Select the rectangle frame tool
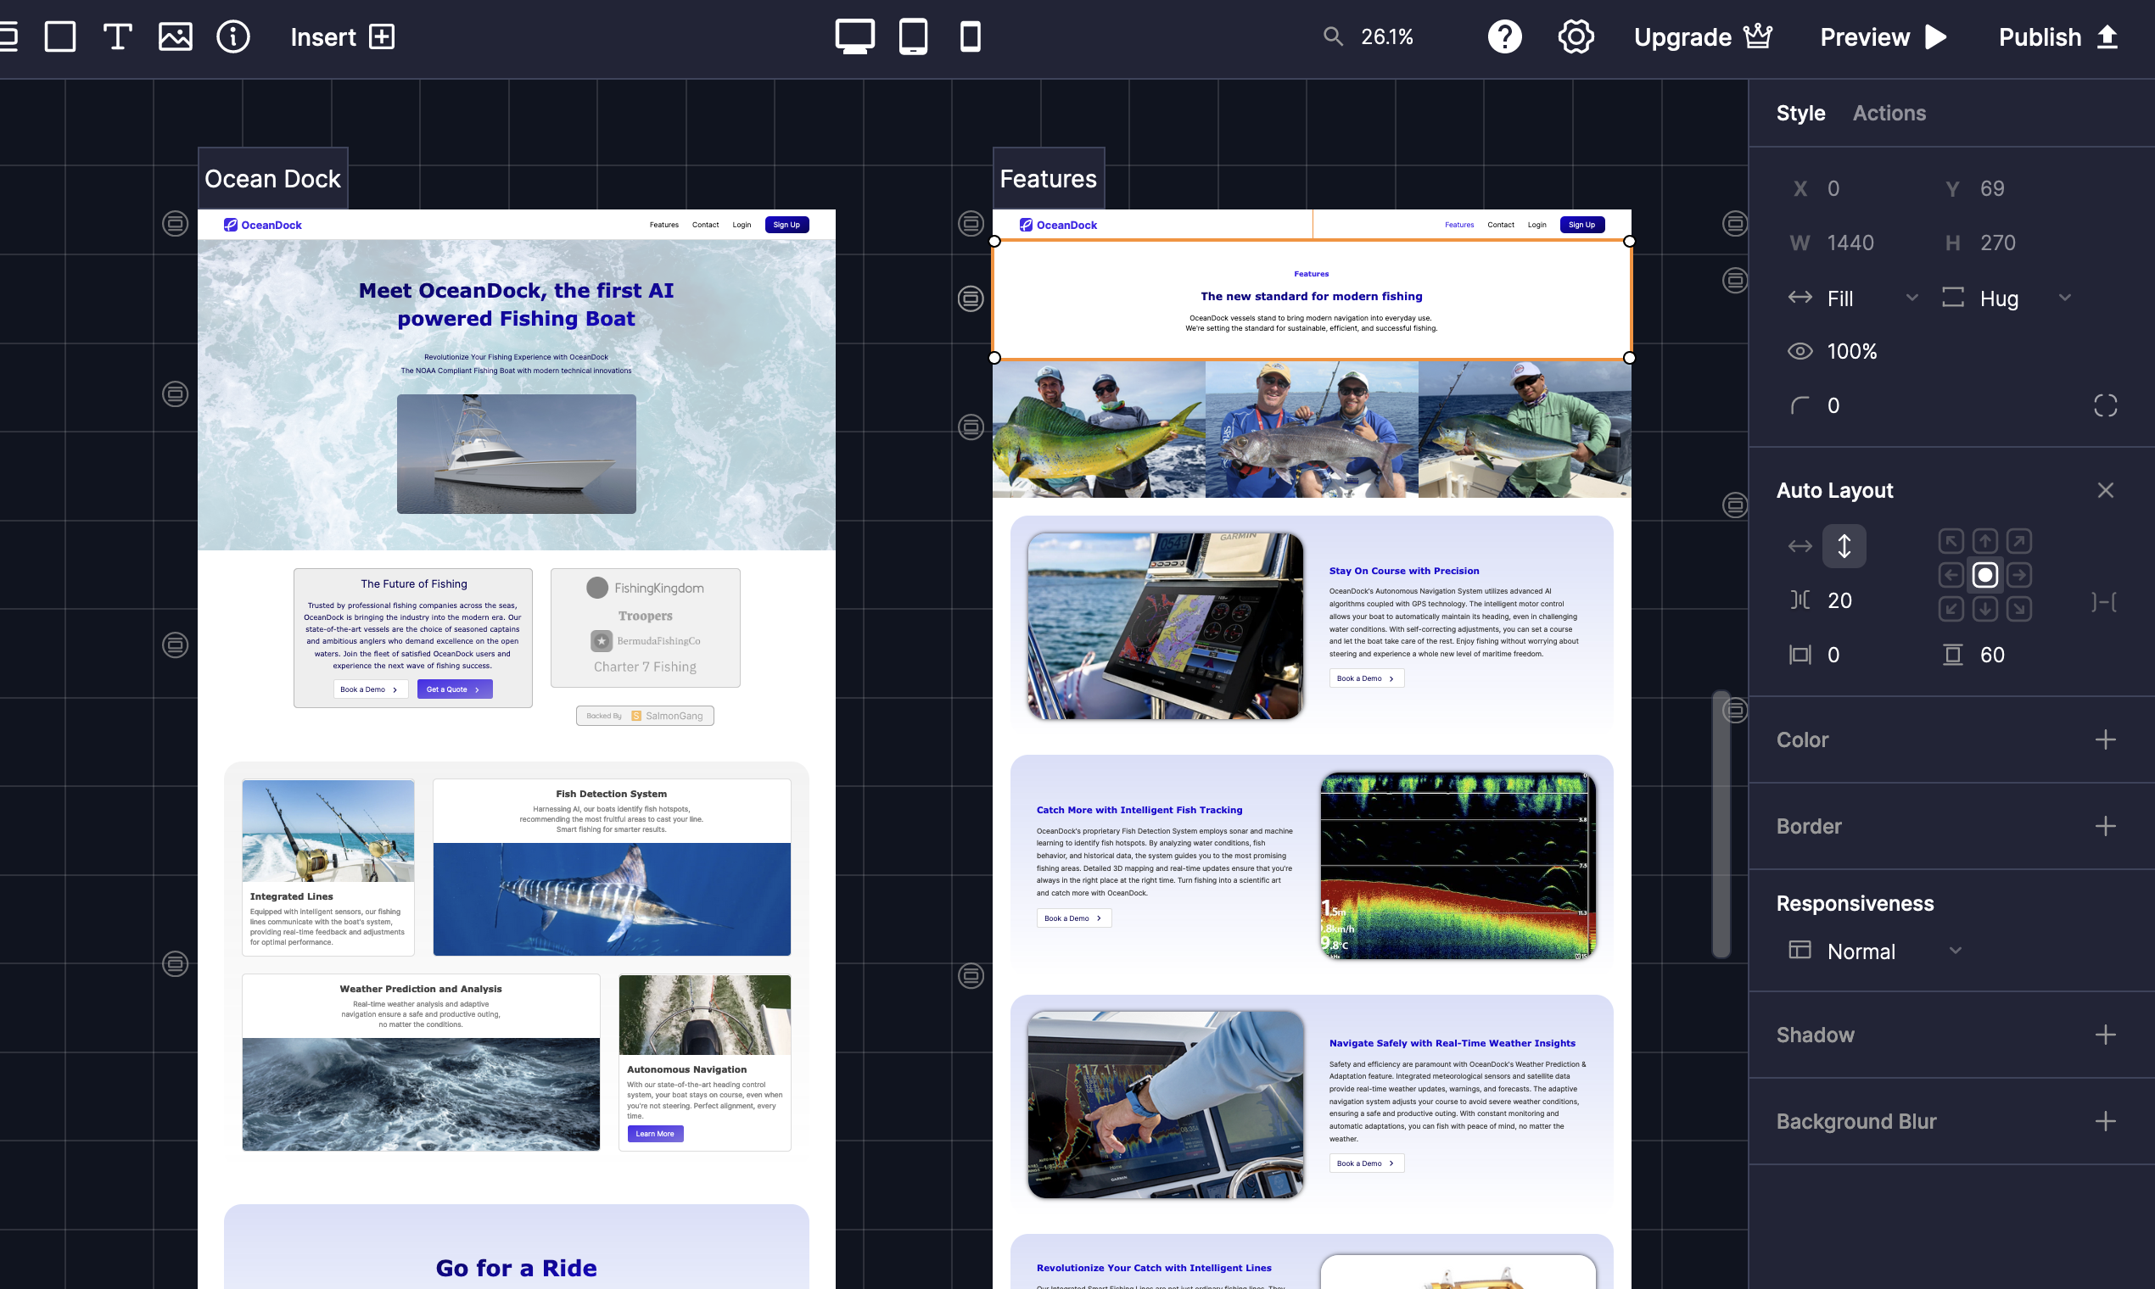 coord(60,36)
